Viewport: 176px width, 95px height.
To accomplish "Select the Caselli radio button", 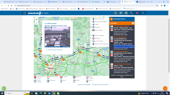I will click(91, 24).
